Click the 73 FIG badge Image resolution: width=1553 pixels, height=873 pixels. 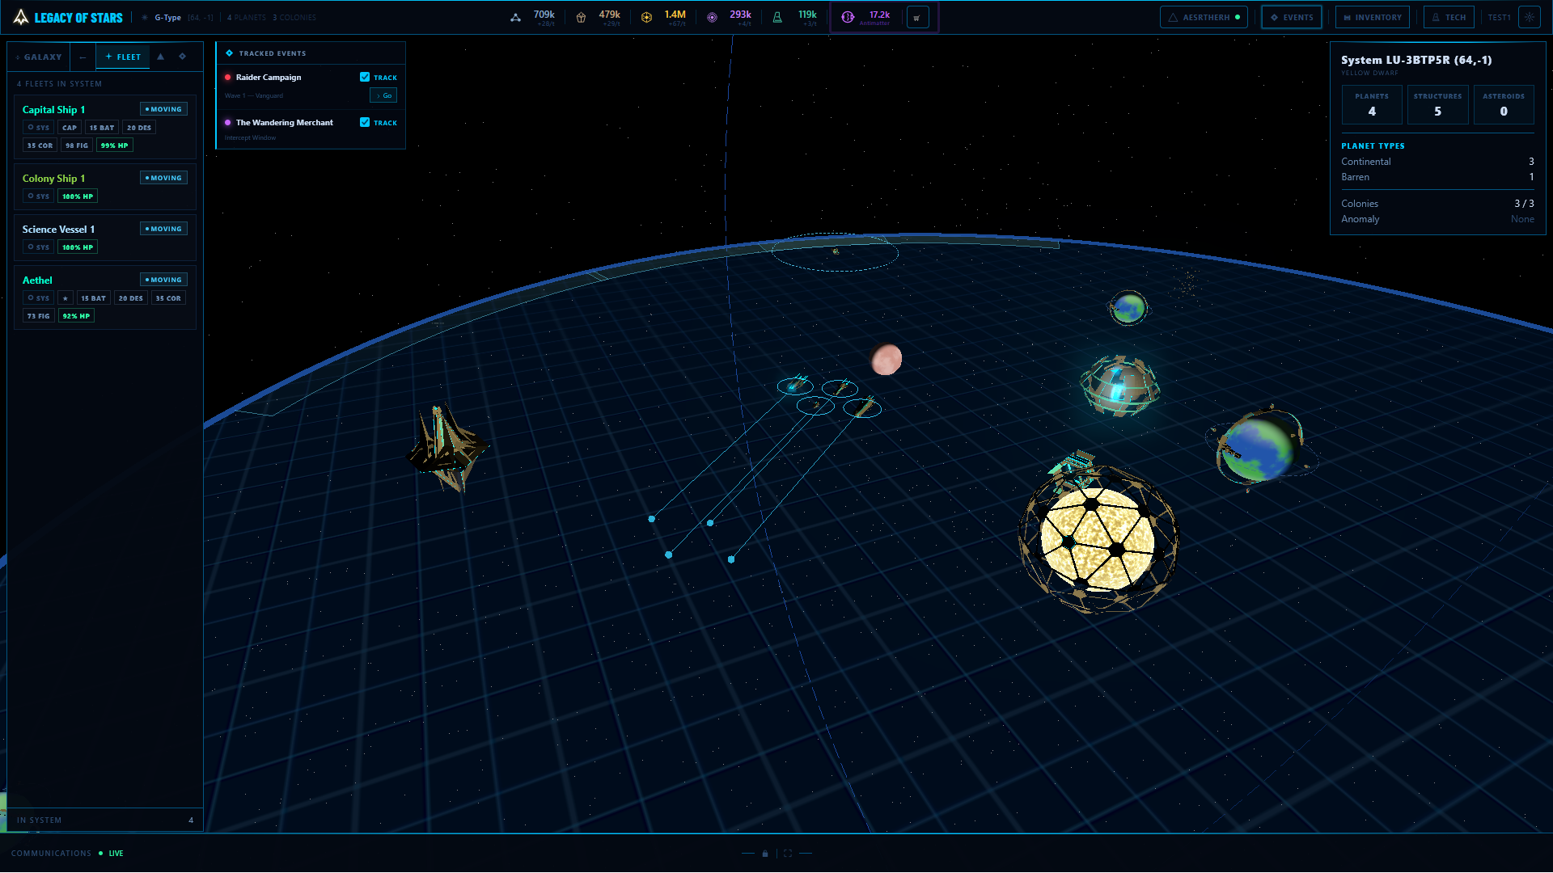tap(38, 316)
